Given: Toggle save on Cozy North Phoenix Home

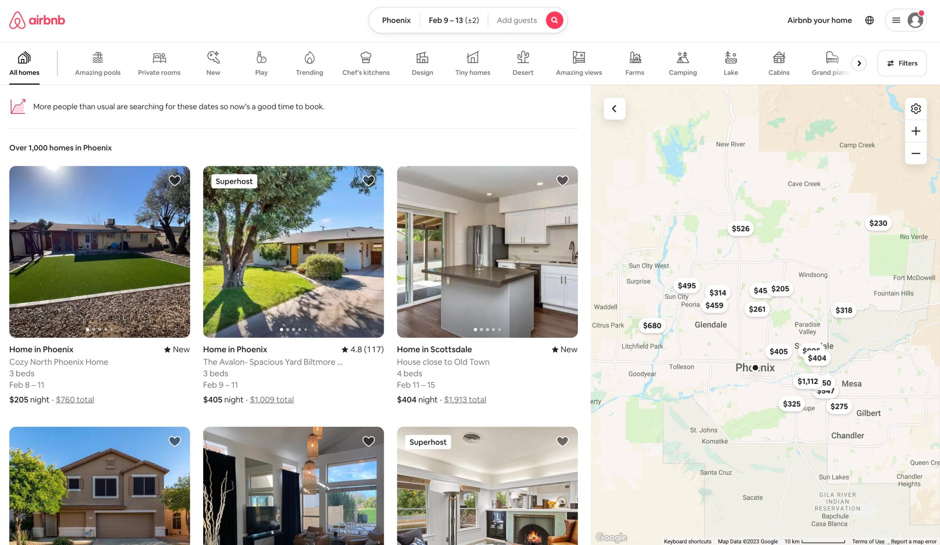Looking at the screenshot, I should (x=174, y=180).
